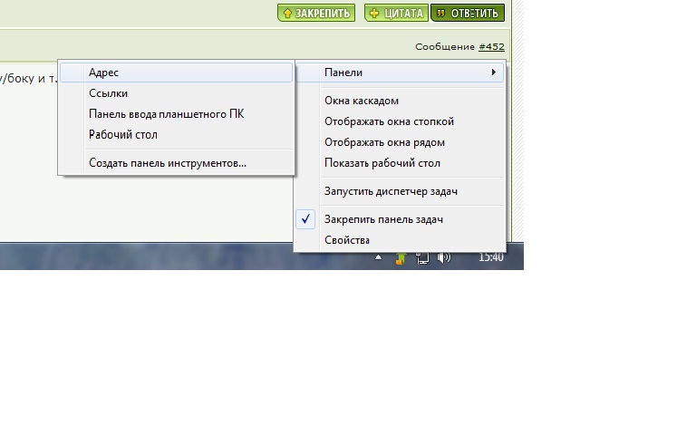Click Создать панель инструментов...
Image resolution: width=696 pixels, height=435 pixels.
click(x=168, y=163)
